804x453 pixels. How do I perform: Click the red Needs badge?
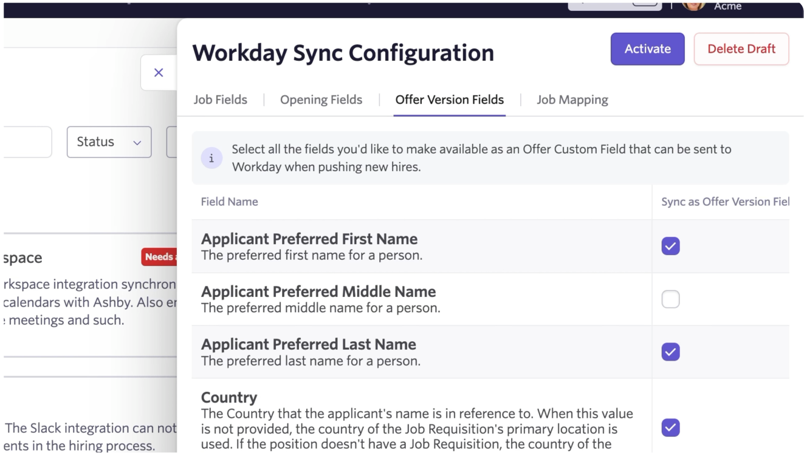(159, 257)
